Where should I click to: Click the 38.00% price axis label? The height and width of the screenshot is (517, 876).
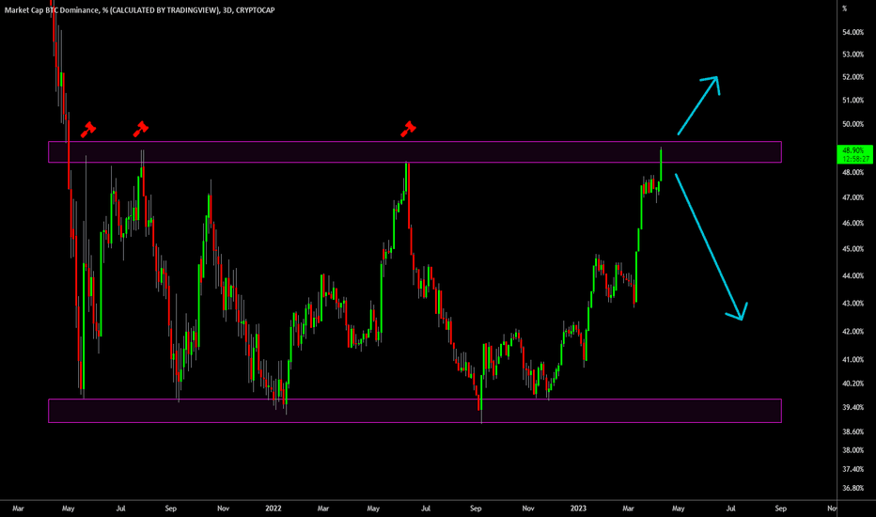point(853,450)
